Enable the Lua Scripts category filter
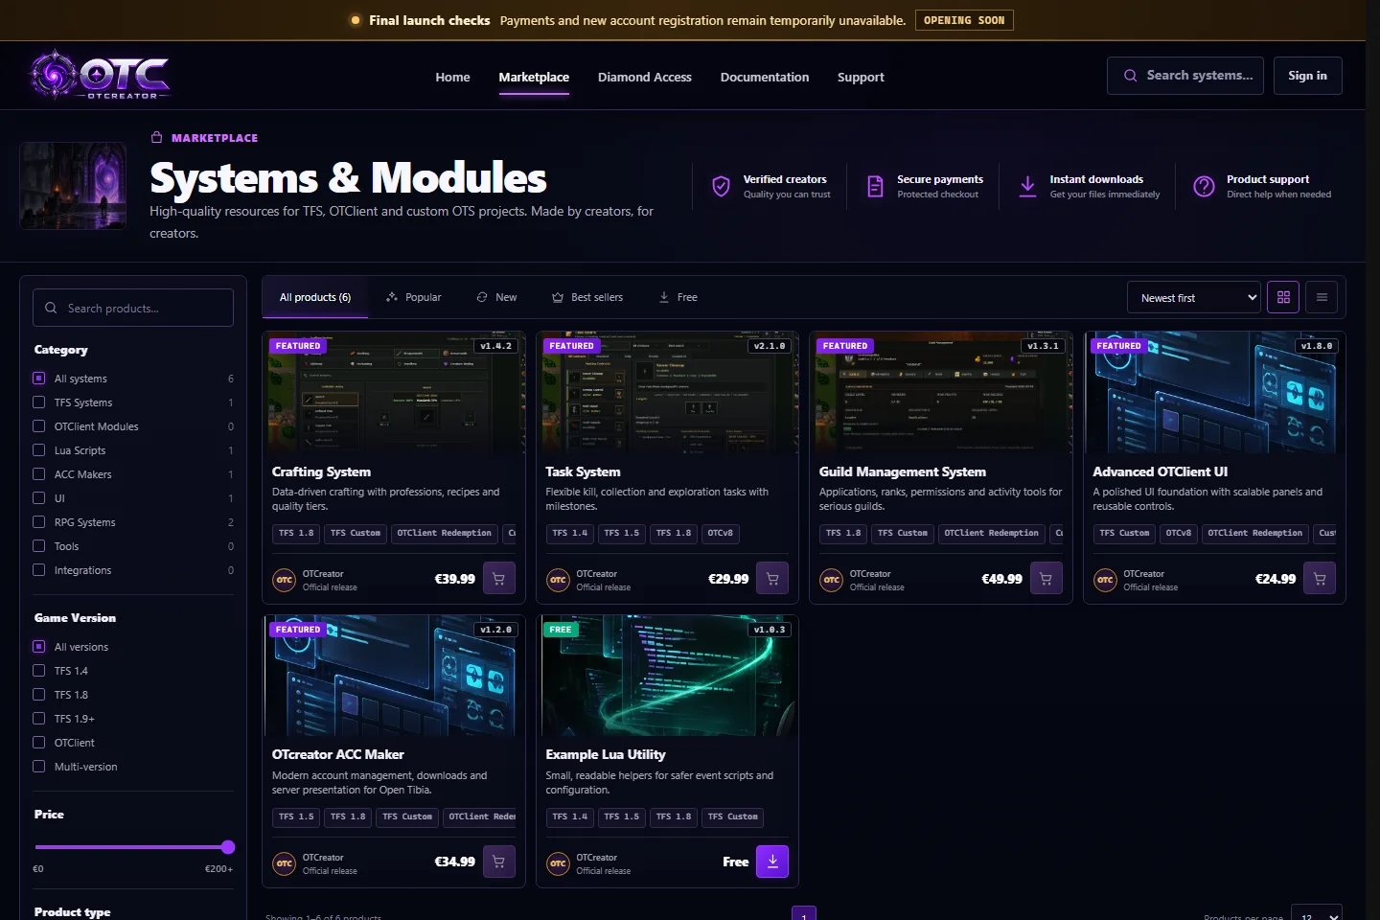 coord(39,450)
